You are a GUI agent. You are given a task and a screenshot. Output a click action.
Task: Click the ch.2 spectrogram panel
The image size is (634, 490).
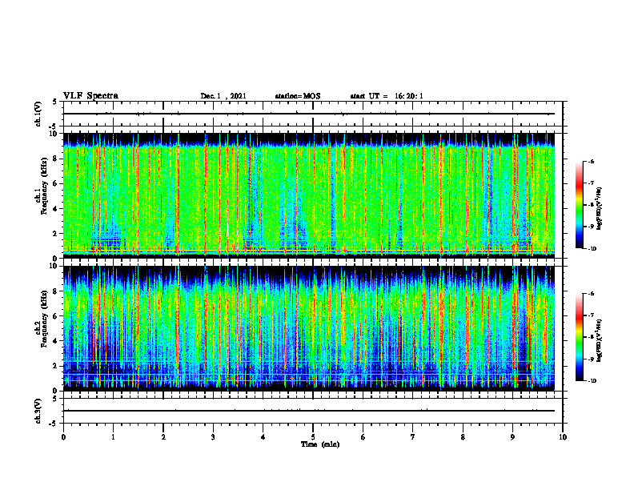(x=313, y=328)
